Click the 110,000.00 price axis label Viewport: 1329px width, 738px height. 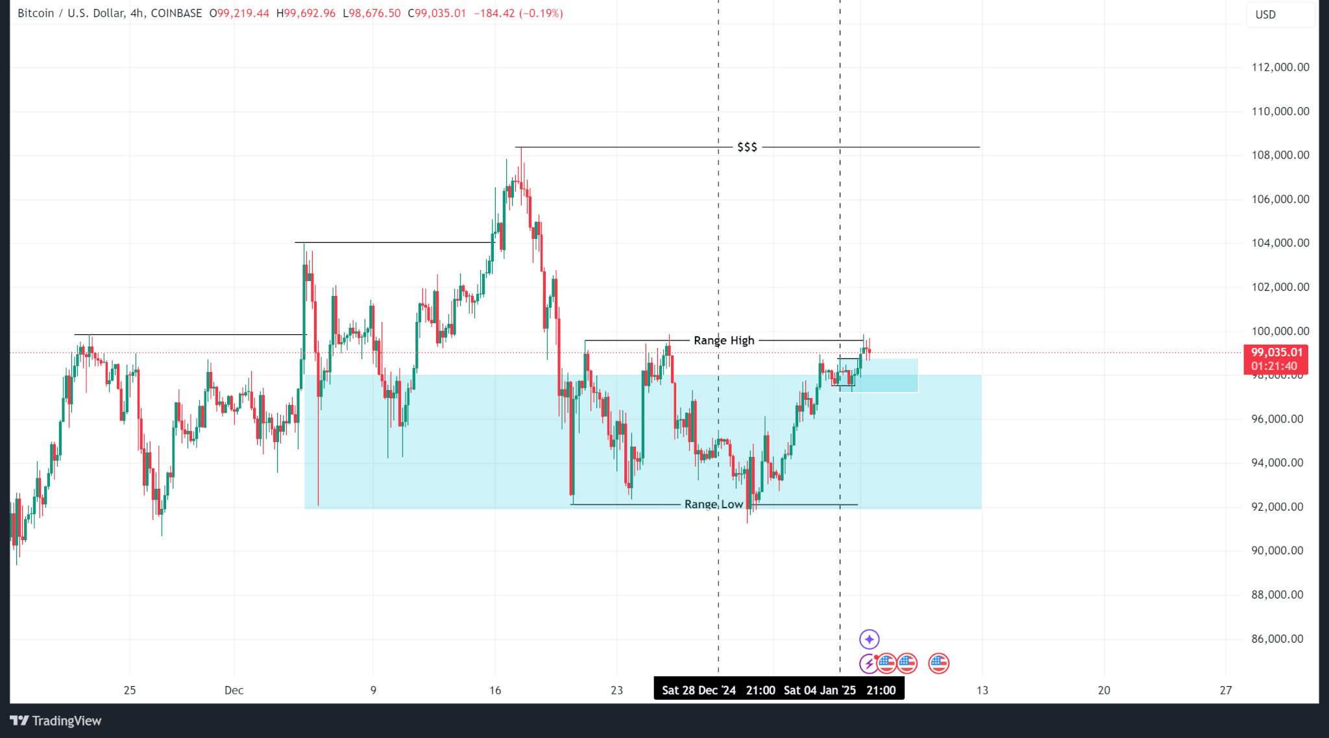1280,111
